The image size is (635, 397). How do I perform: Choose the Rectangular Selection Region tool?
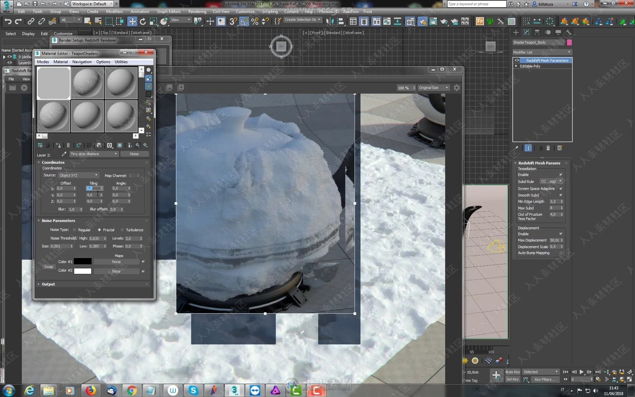109,21
